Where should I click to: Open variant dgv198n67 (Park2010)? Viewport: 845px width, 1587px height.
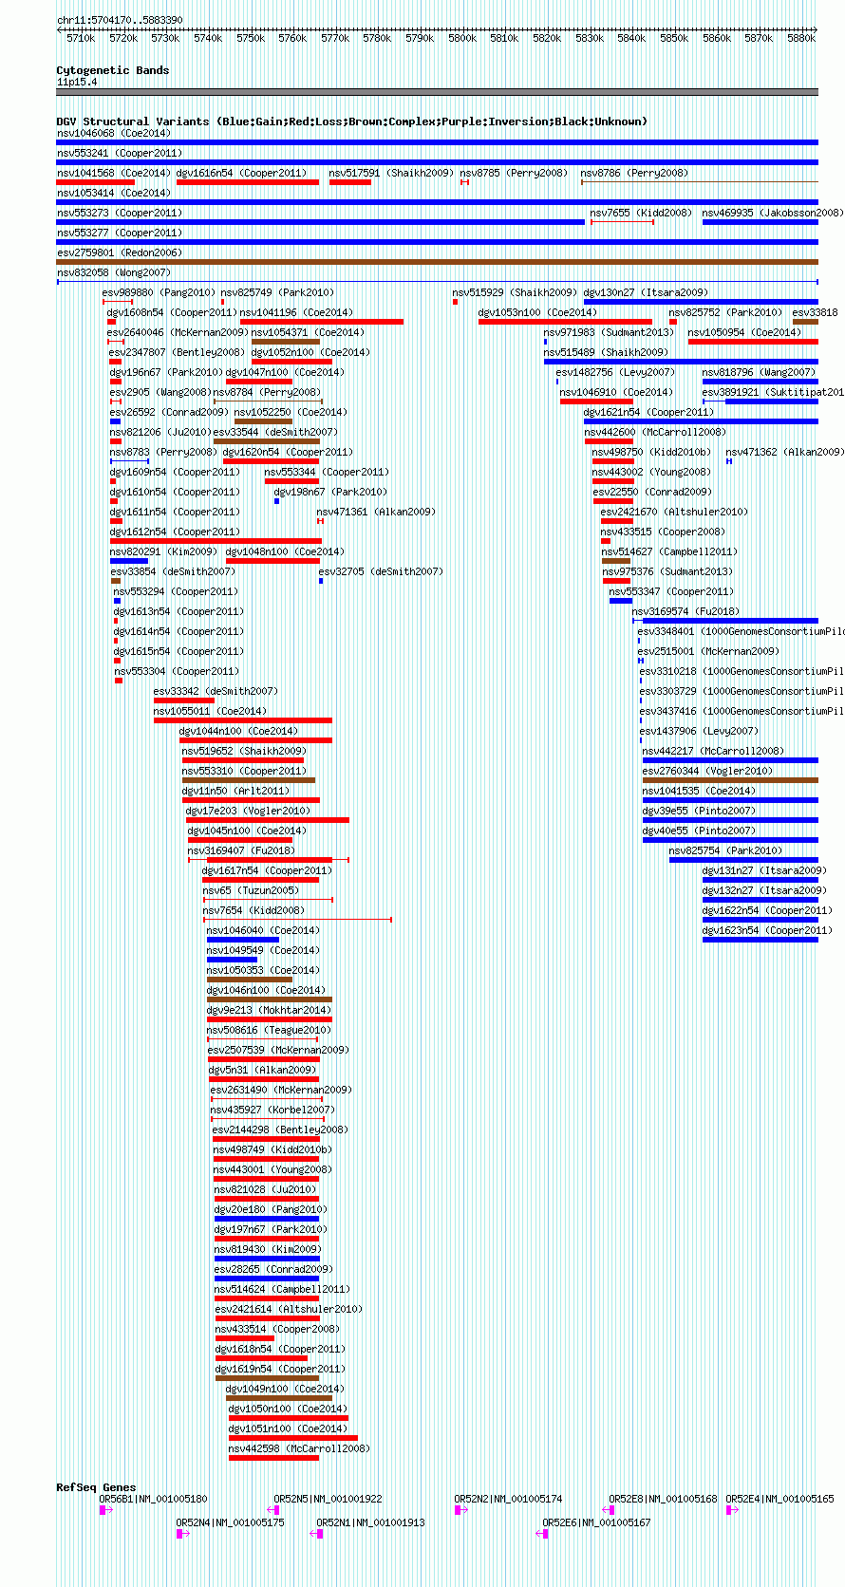coord(330,492)
